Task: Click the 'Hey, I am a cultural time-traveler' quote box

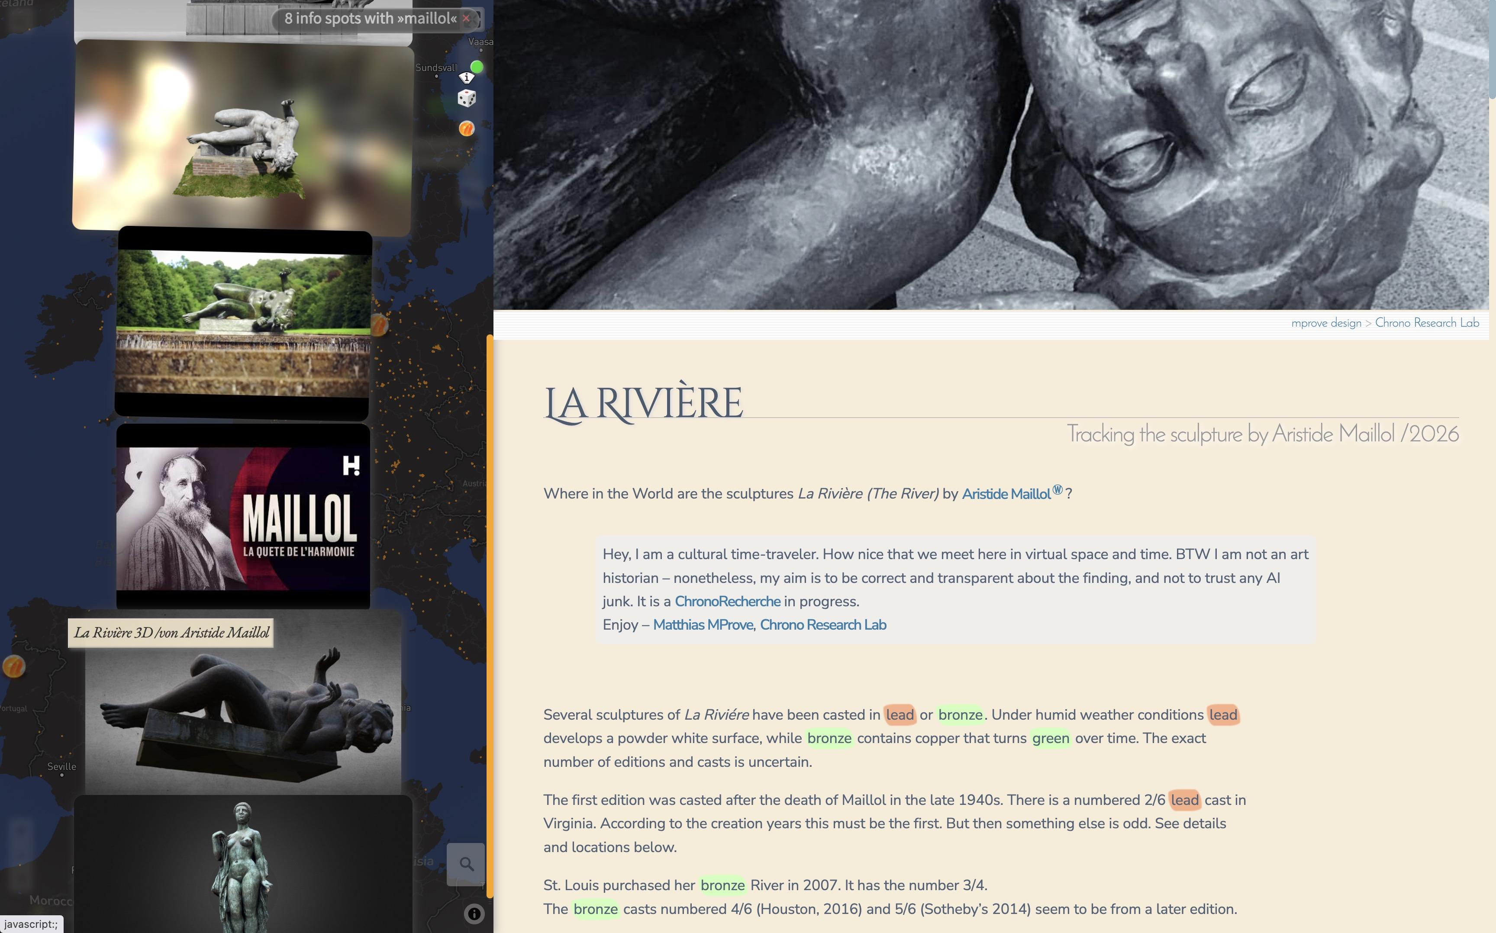Action: pos(955,589)
